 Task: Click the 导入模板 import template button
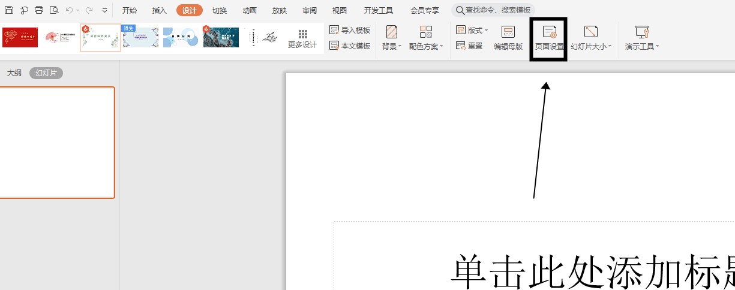pyautogui.click(x=350, y=30)
